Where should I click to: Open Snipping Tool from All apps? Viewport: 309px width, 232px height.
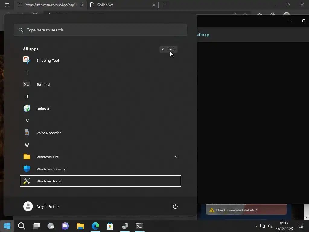point(100,60)
